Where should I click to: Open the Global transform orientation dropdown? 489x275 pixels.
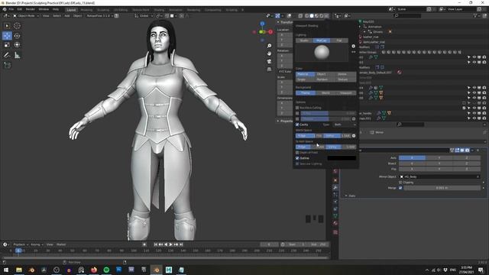[x=144, y=15]
